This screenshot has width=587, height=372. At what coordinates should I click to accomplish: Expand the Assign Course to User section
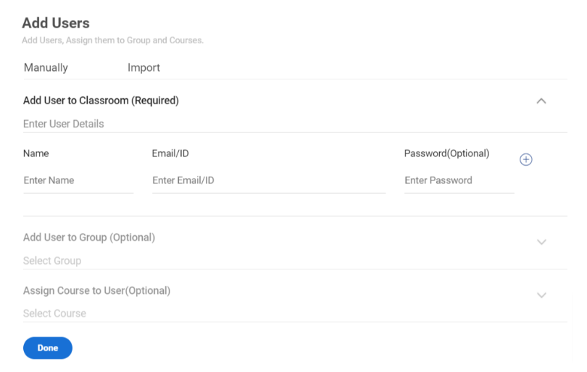541,295
